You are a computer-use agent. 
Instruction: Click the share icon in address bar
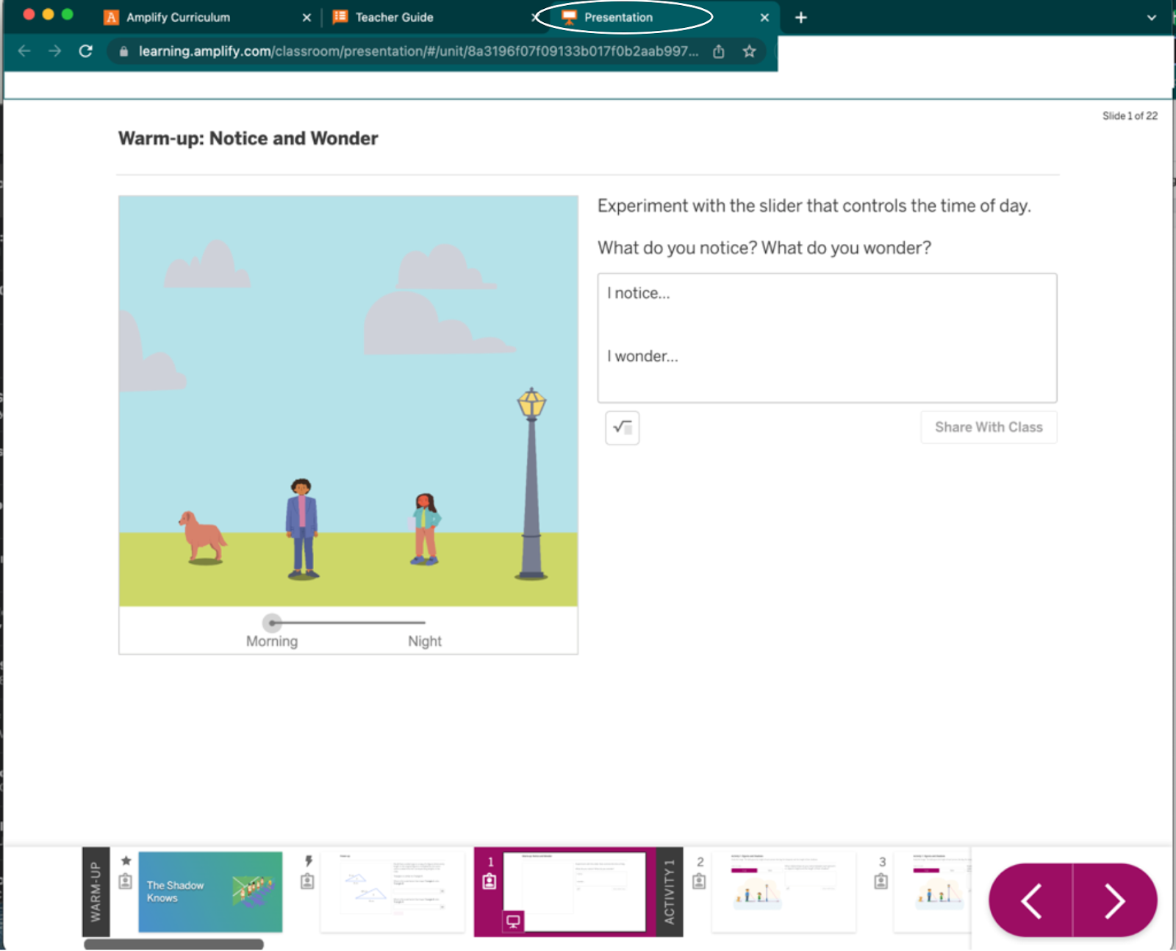coord(719,51)
